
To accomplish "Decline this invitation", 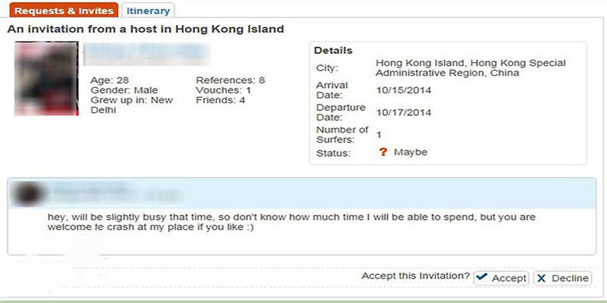I will click(562, 278).
